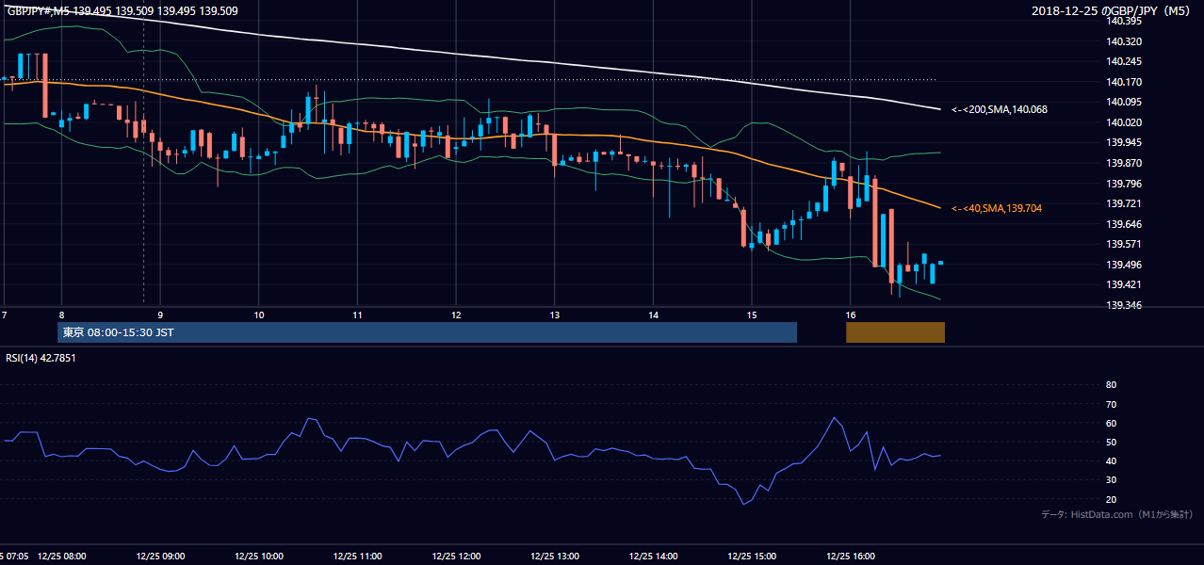The image size is (1204, 565).
Task: Select the 12/25 12:00 time axis label
Action: 456,557
